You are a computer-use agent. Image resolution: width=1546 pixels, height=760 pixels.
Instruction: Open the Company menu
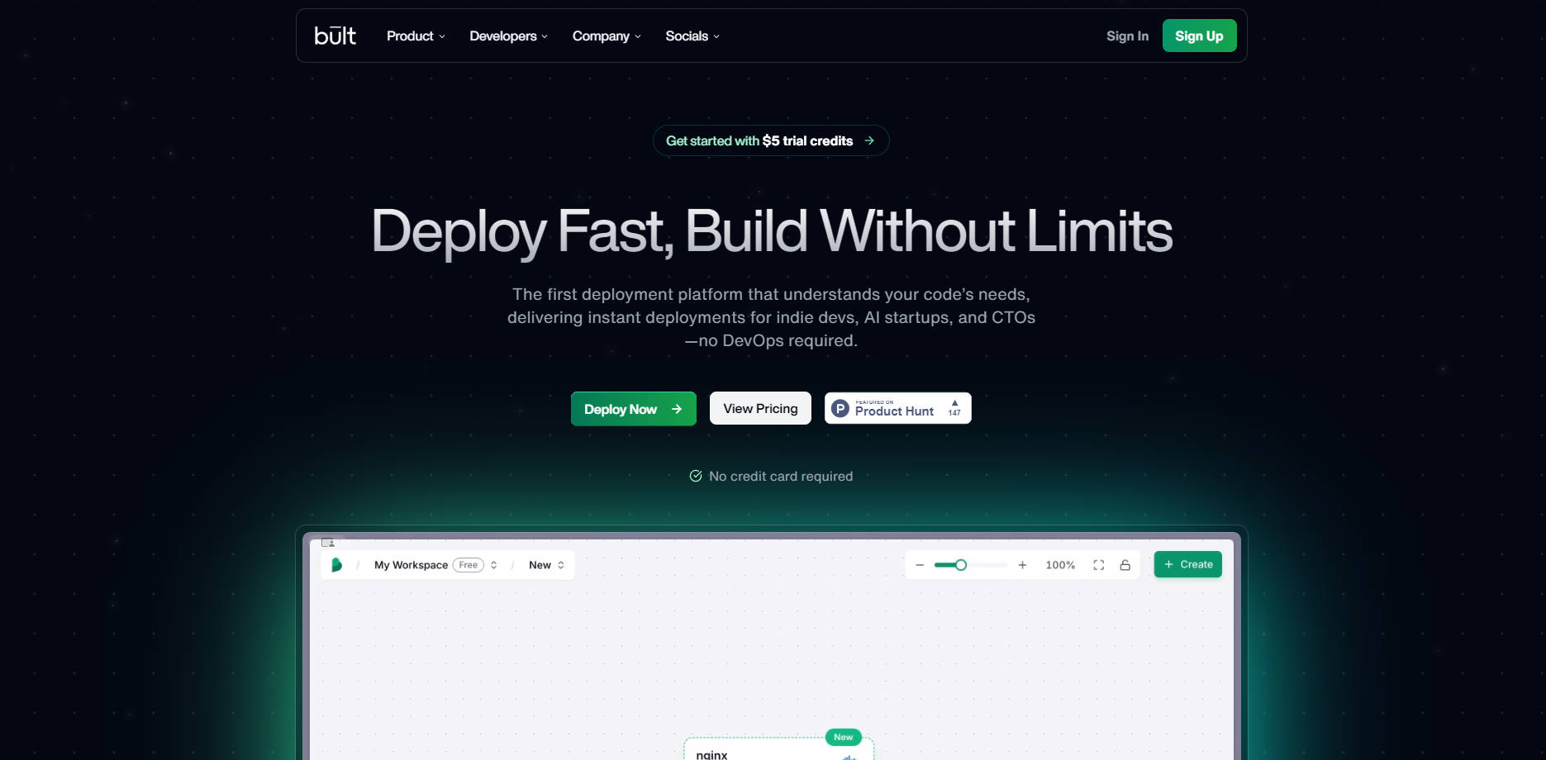pos(607,36)
